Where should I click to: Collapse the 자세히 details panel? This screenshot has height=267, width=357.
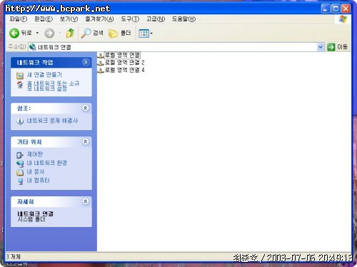click(x=86, y=201)
